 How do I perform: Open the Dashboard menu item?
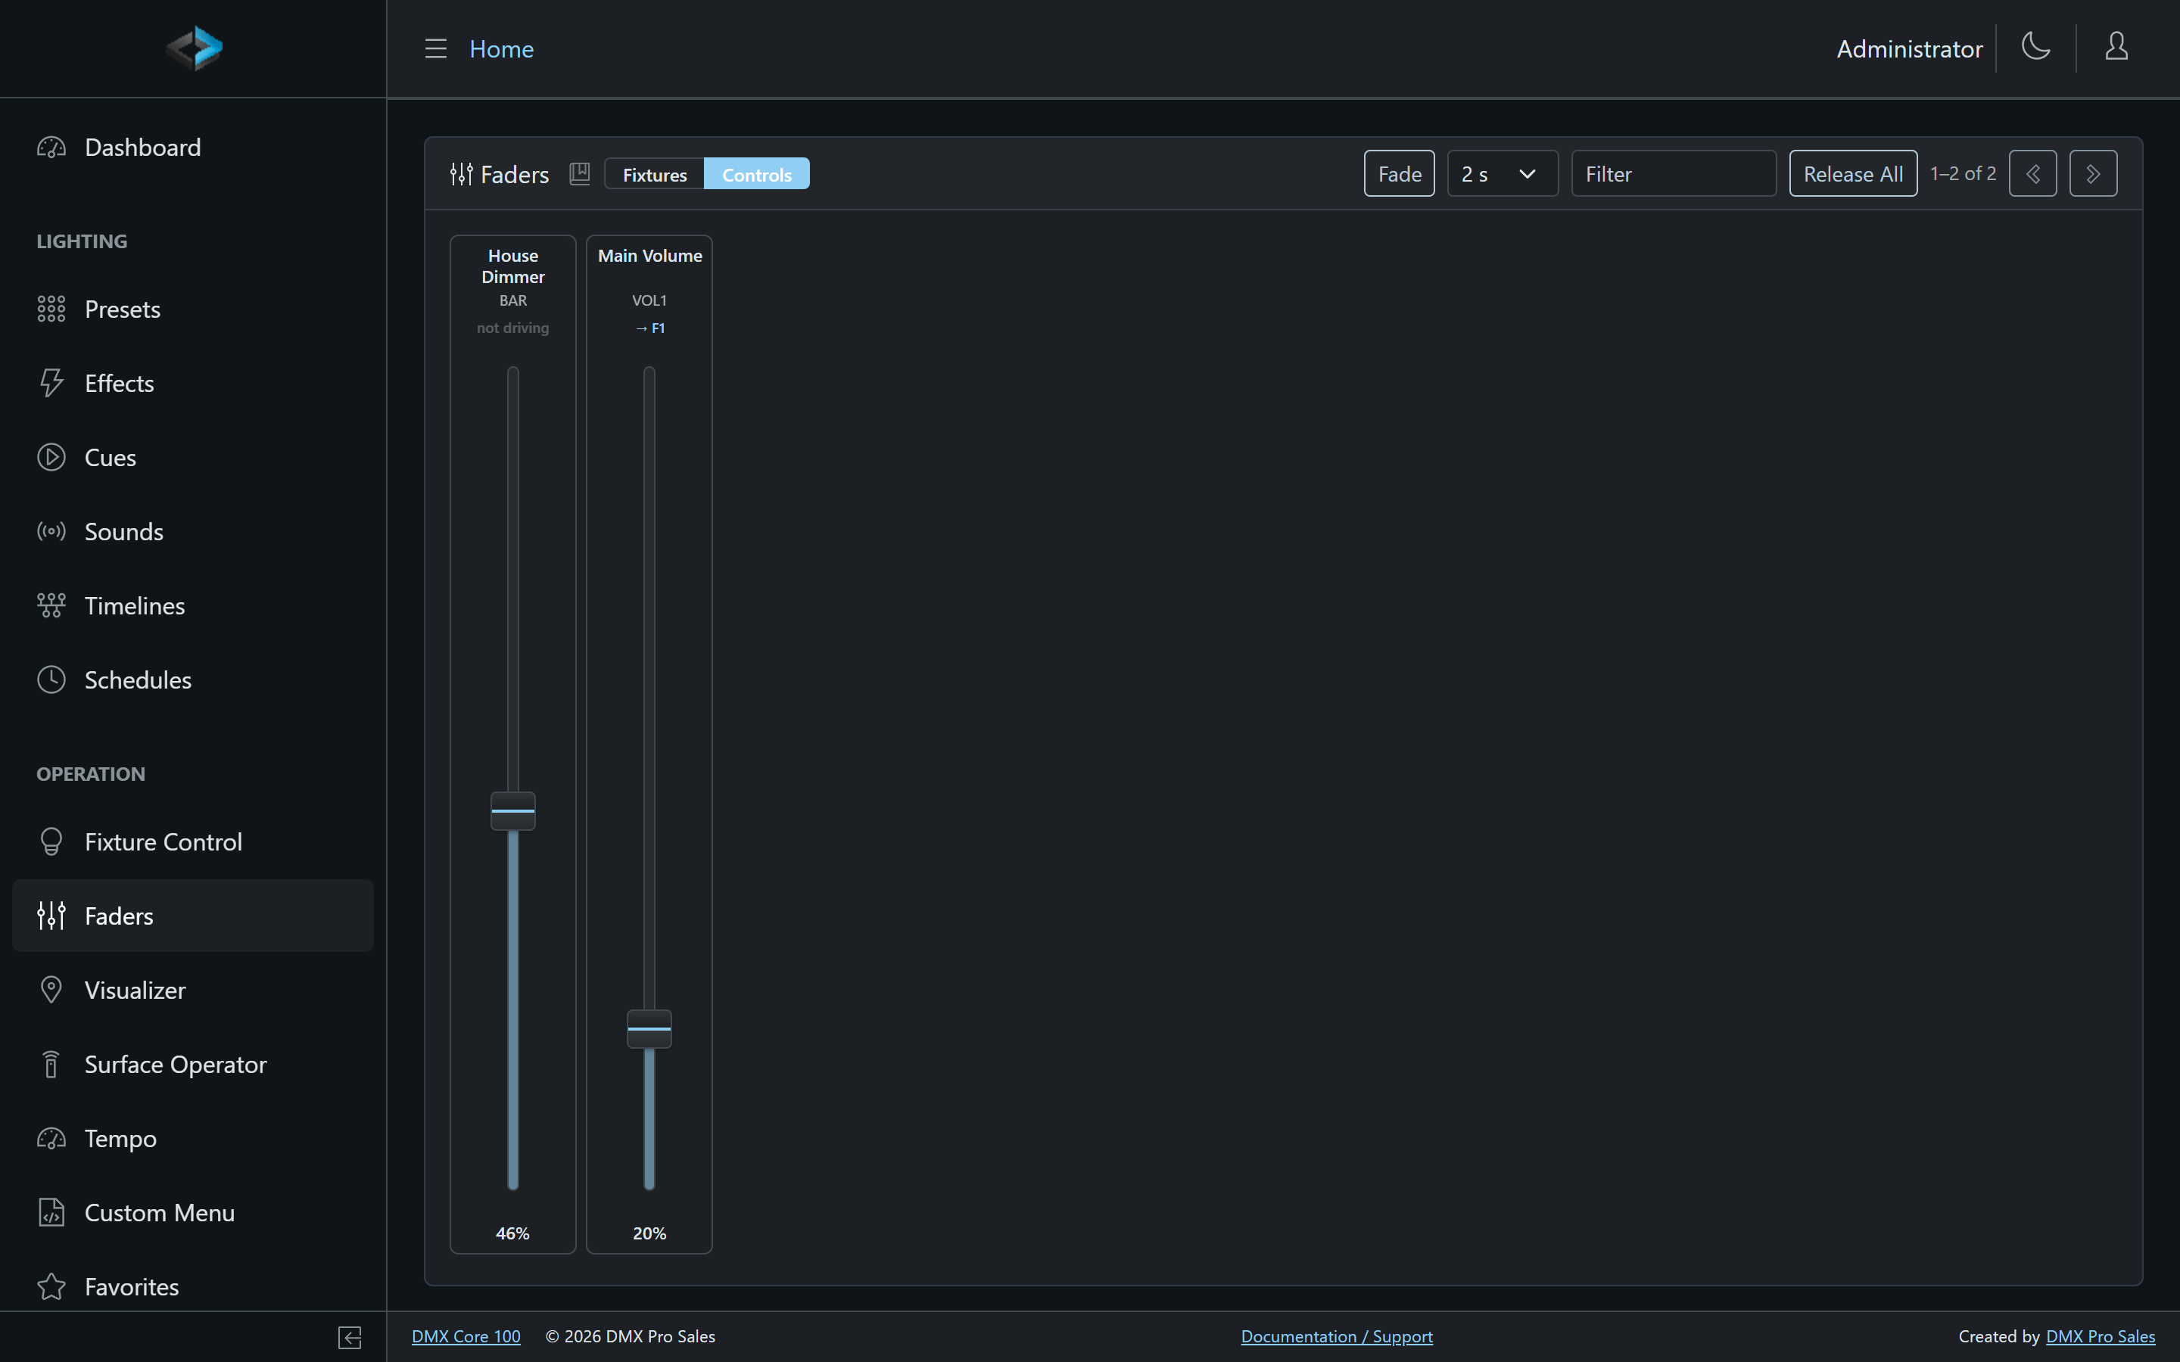pyautogui.click(x=193, y=147)
